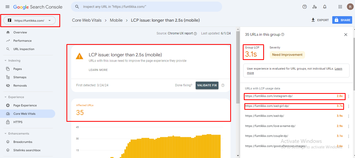
Task: Open more options for sad-girl-dp URL
Action: point(348,106)
